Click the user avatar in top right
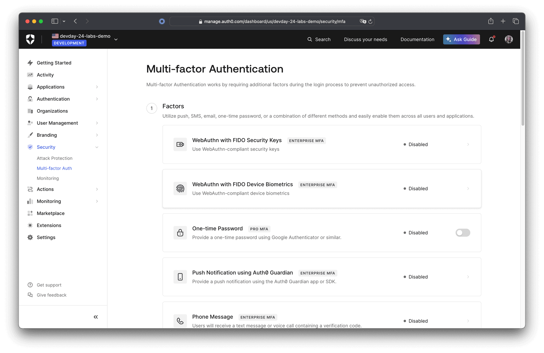This screenshot has width=544, height=353. click(x=509, y=39)
